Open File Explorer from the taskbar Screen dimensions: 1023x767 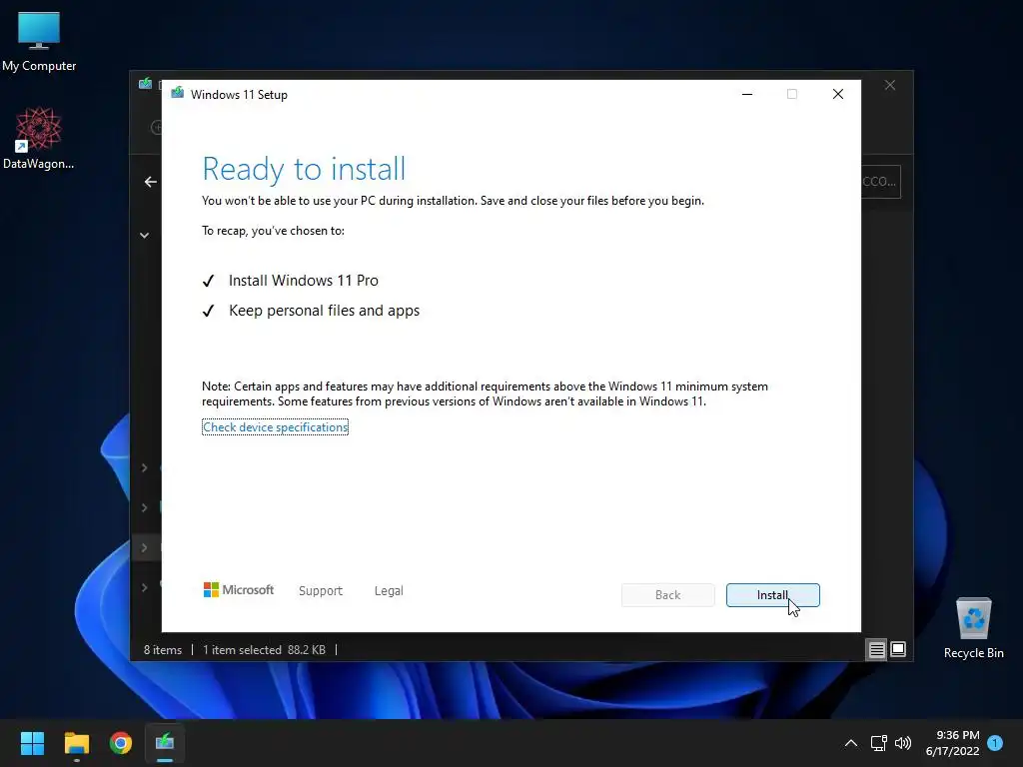(x=76, y=743)
